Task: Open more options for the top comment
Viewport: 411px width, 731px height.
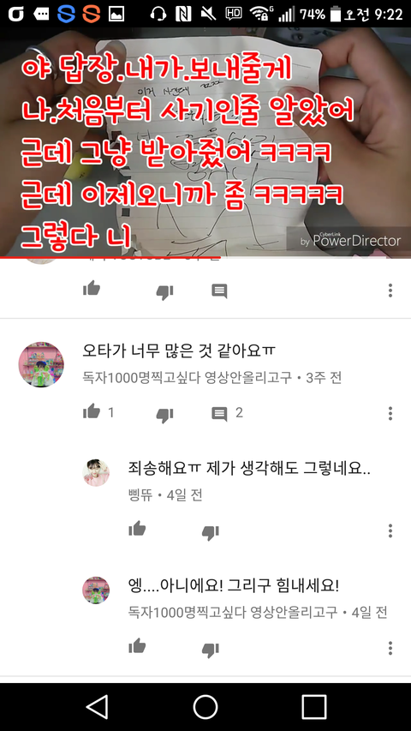Action: click(390, 291)
